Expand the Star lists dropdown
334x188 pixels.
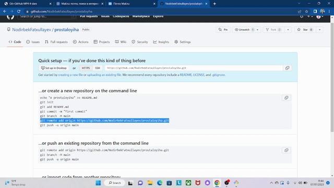pos(319,30)
